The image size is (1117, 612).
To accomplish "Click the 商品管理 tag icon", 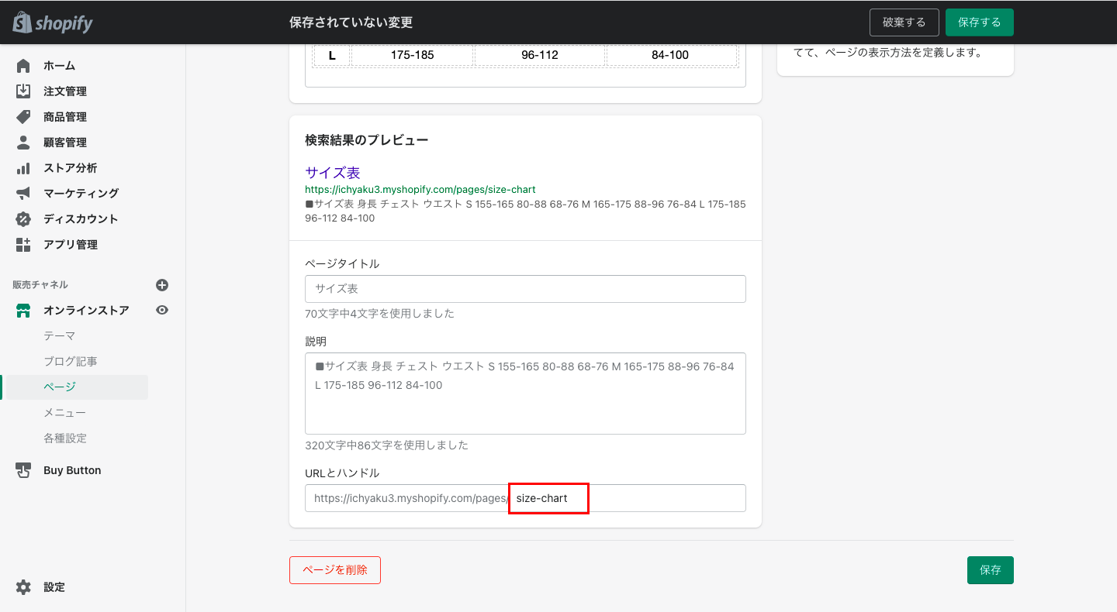I will 23,117.
